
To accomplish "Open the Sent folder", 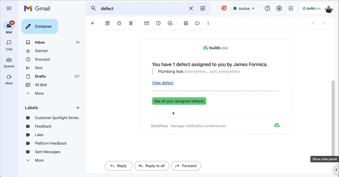I will click(53, 68).
